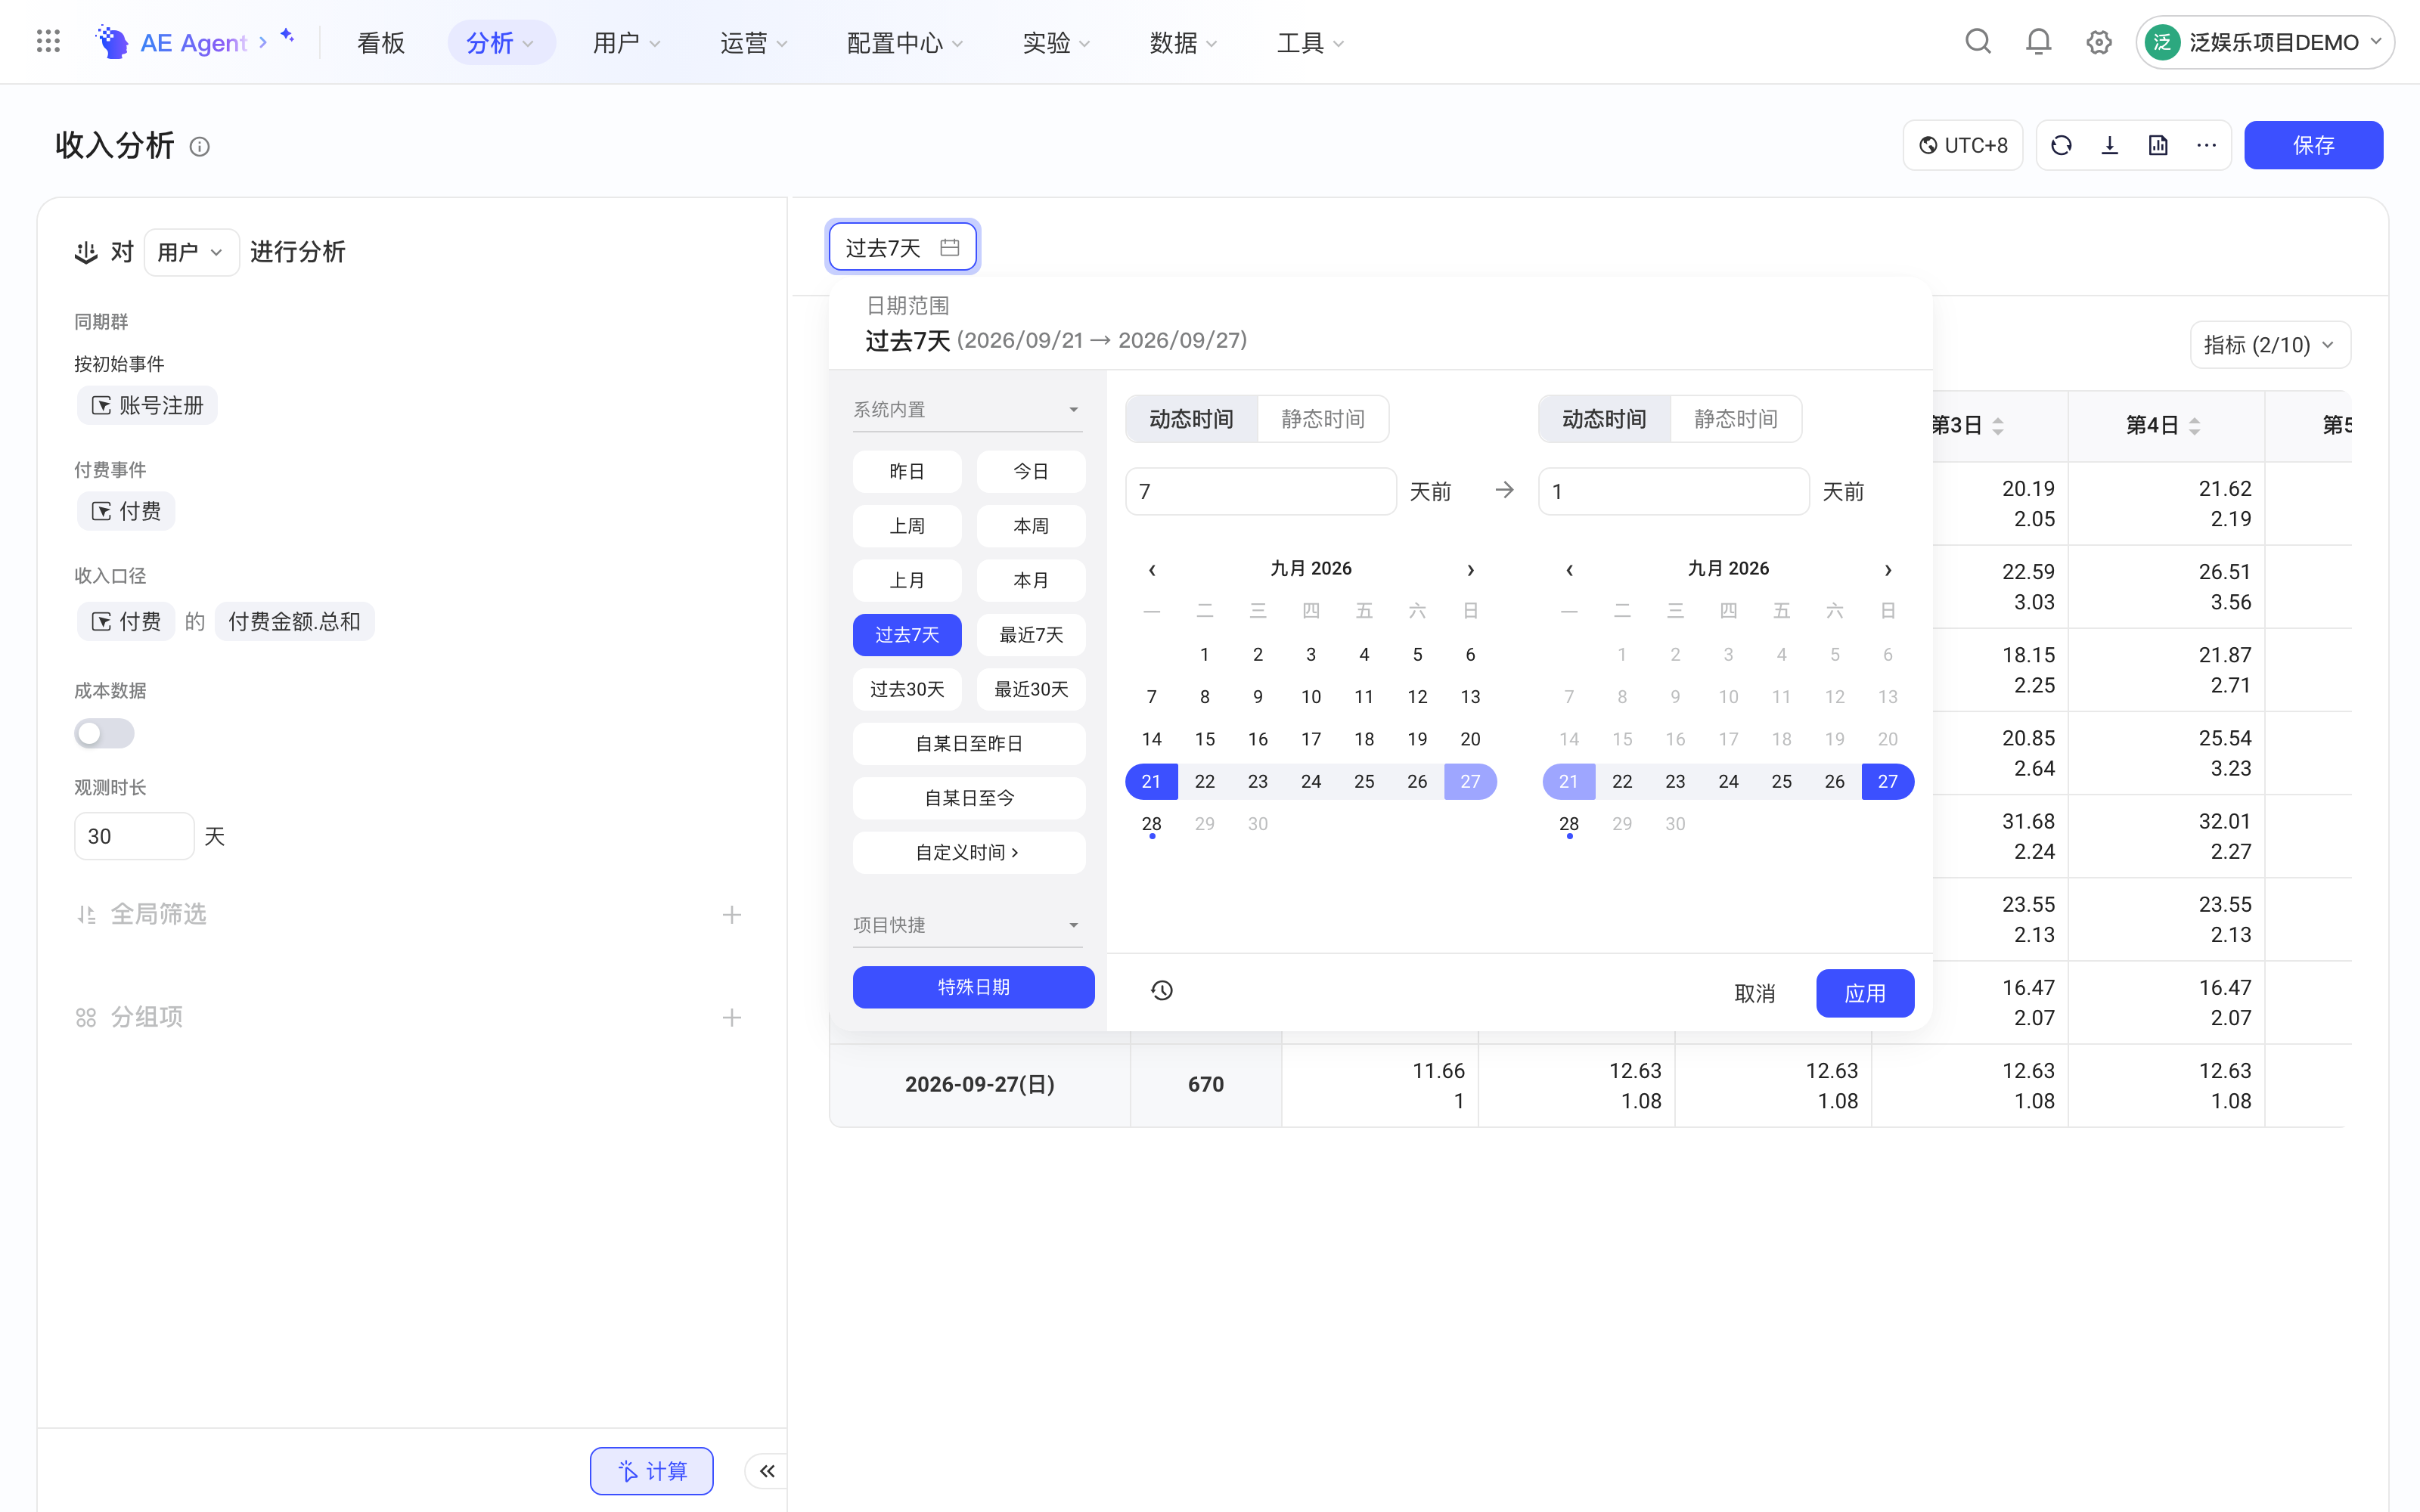2420x1512 pixels.
Task: Click the 付费 event chip under 付费事件
Action: point(126,511)
